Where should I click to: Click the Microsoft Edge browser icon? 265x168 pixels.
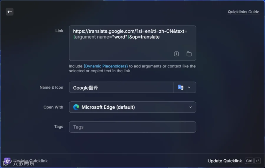pos(76,107)
